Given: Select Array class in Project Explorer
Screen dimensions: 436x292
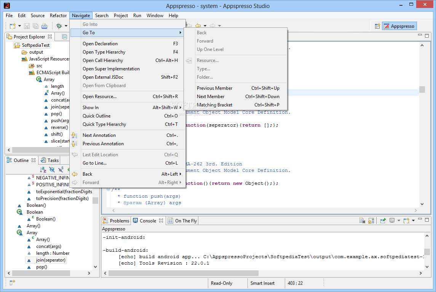Looking at the screenshot, I should 49,79.
